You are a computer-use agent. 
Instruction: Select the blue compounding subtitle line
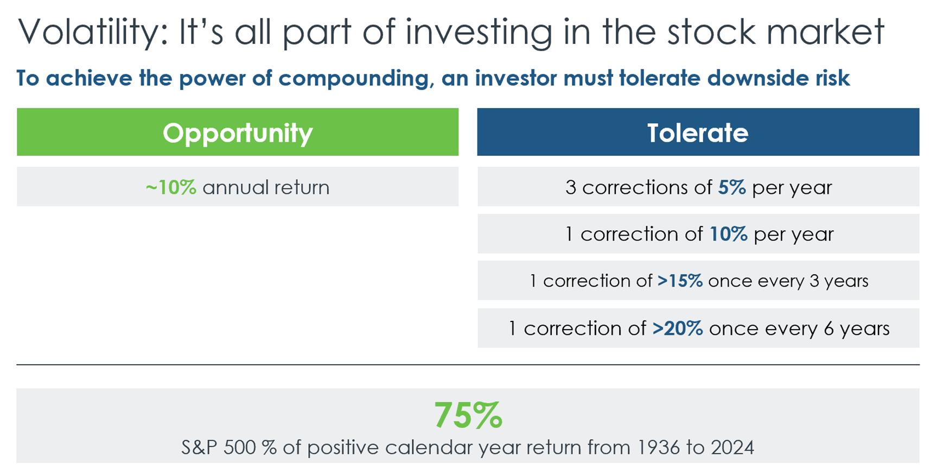point(432,78)
